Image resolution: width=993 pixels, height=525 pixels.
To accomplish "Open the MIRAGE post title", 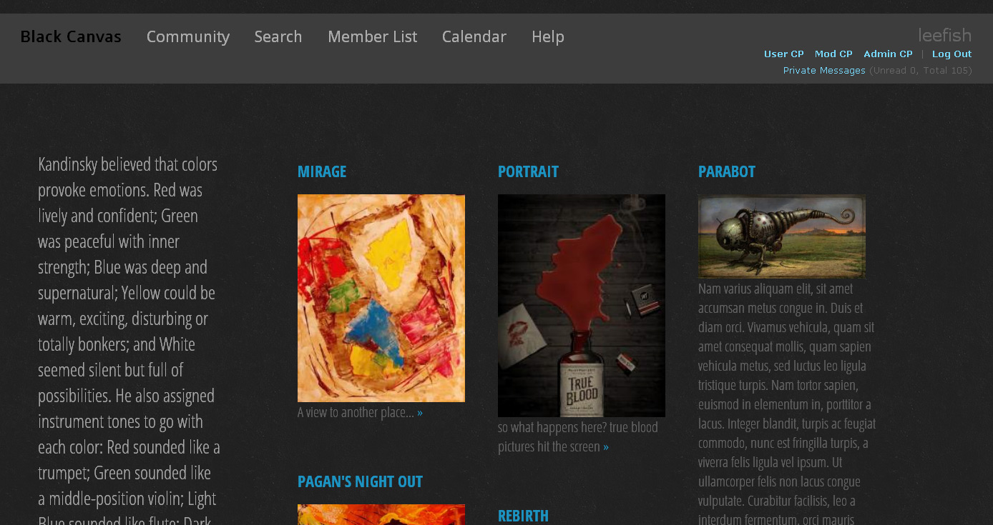I will [x=322, y=171].
